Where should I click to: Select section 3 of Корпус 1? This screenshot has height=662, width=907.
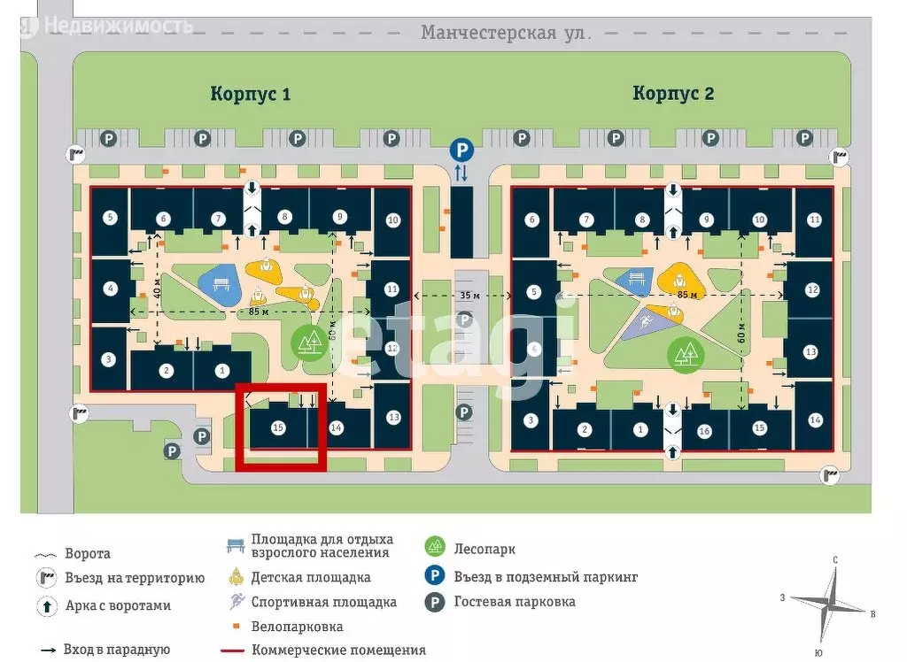[108, 359]
